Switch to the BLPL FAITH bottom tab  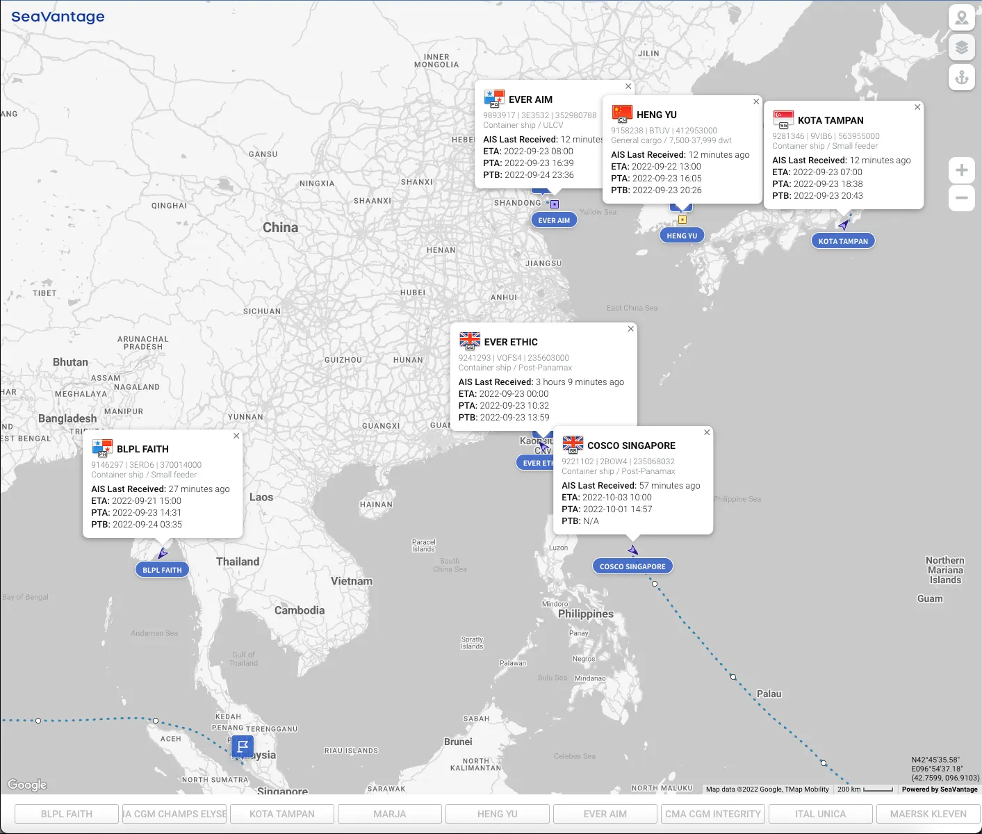pyautogui.click(x=67, y=814)
